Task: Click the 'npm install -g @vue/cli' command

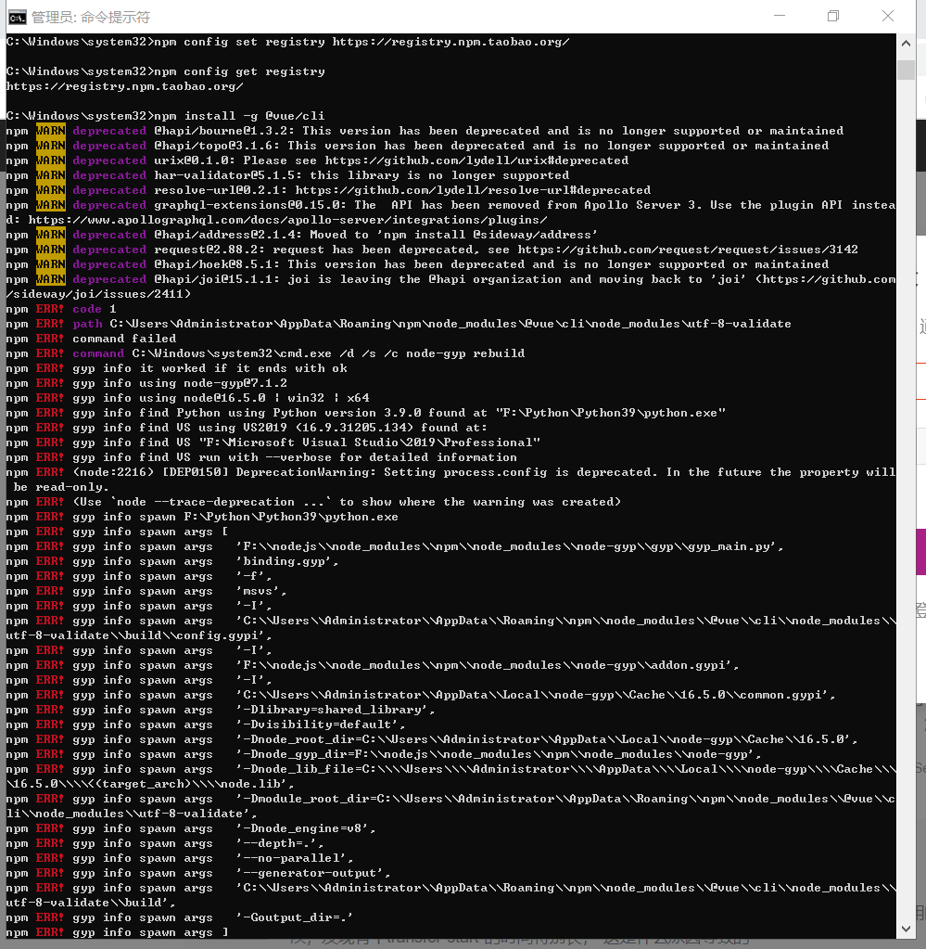Action: [x=166, y=116]
